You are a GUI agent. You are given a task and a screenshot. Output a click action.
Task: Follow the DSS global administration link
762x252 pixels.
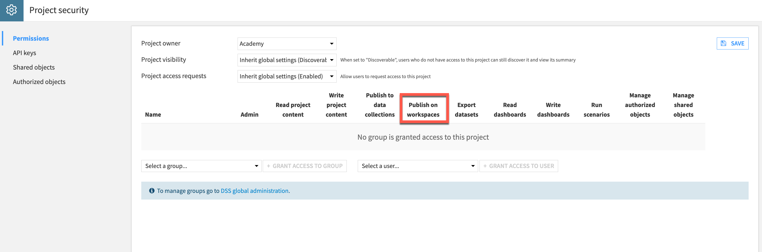pyautogui.click(x=254, y=191)
